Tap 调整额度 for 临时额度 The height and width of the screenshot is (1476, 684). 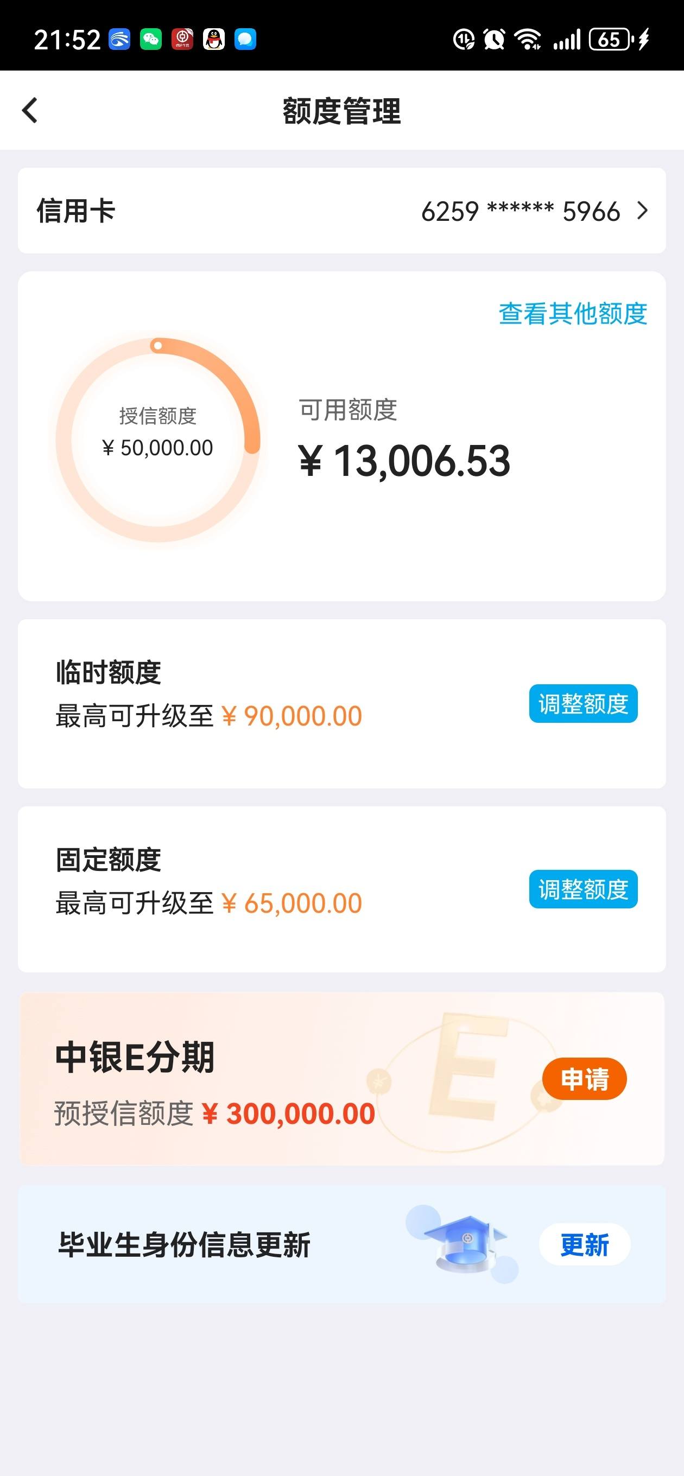pyautogui.click(x=583, y=704)
